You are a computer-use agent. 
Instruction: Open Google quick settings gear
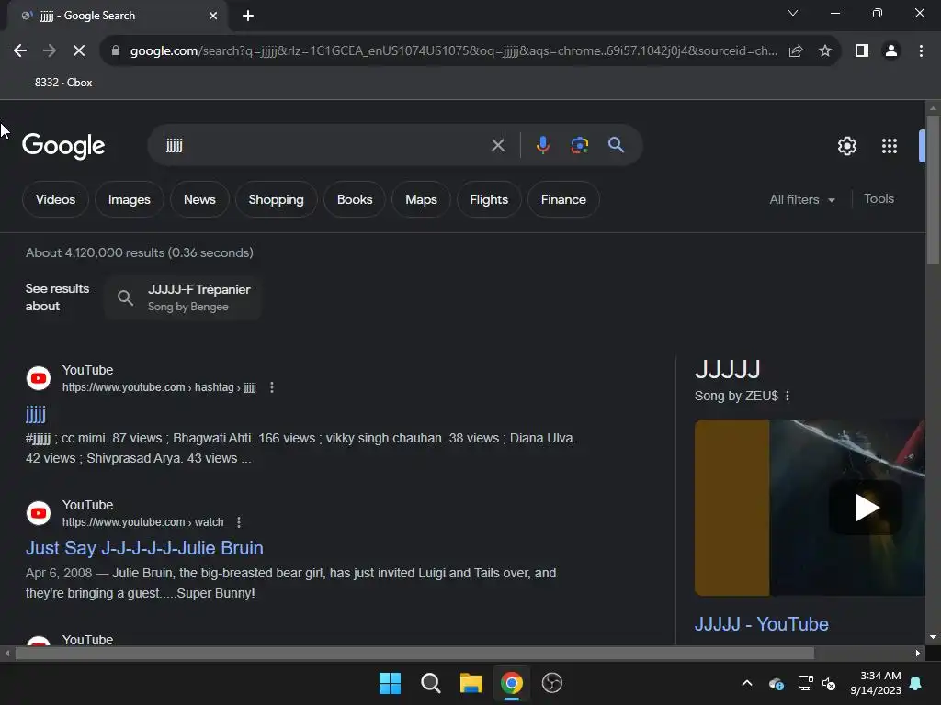846,146
